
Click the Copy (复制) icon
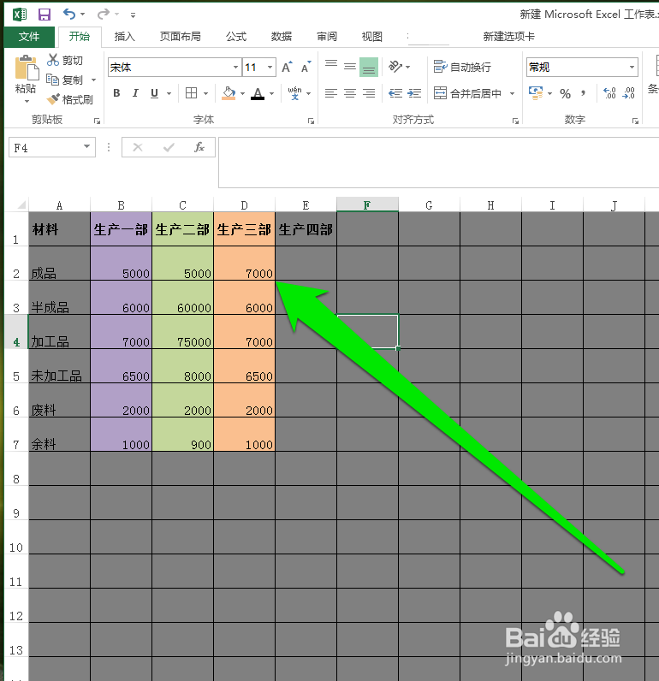pos(52,80)
